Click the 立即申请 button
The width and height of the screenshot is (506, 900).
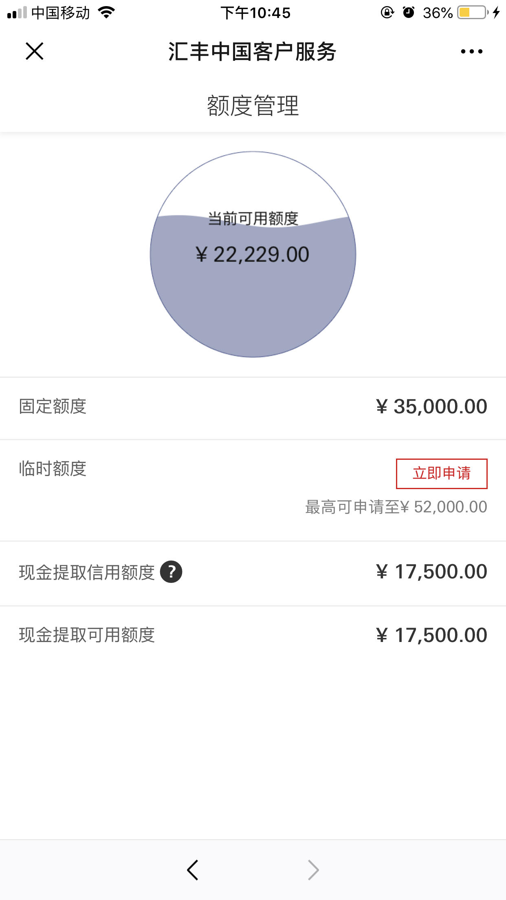click(x=442, y=474)
